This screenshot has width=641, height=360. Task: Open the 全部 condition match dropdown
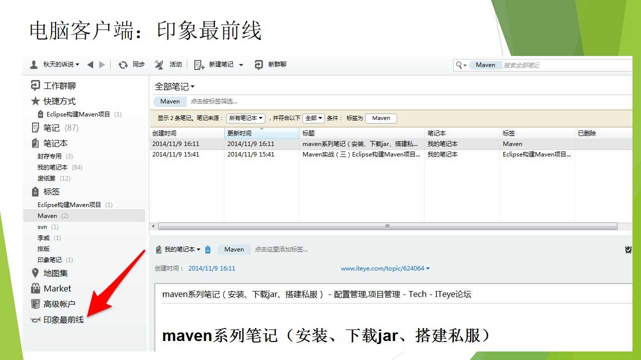click(313, 118)
